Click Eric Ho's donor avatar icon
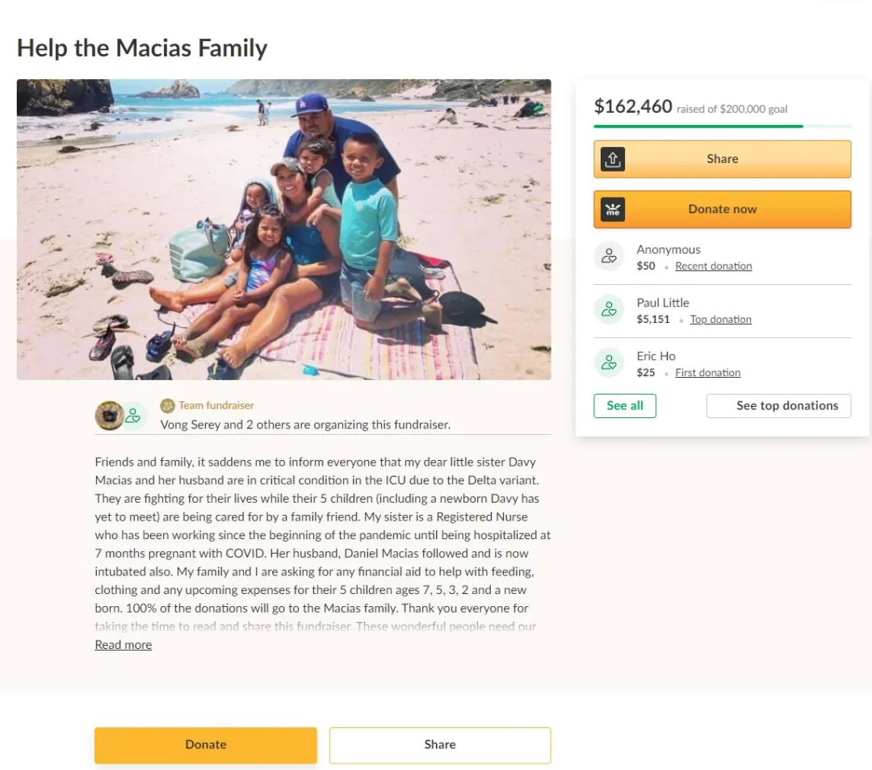Viewport: 872px width, 770px height. [609, 363]
